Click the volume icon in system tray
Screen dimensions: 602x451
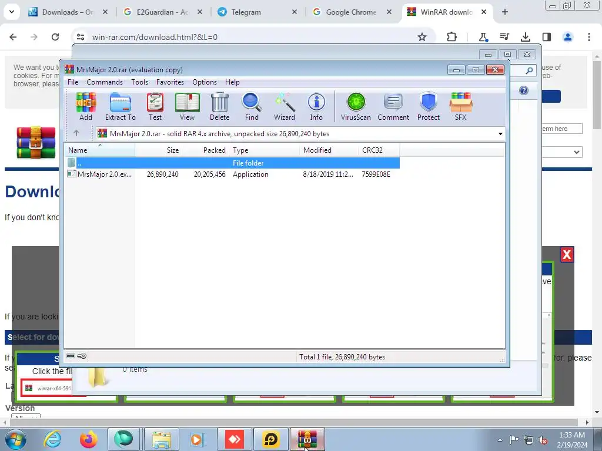pyautogui.click(x=543, y=440)
